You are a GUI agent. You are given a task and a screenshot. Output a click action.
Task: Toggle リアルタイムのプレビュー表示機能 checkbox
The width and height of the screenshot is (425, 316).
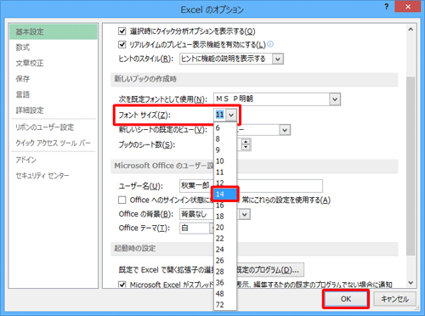coord(122,44)
